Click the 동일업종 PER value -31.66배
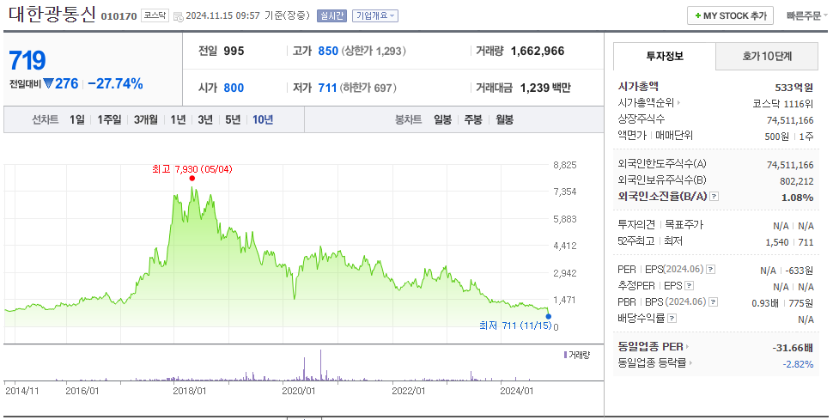 point(793,348)
